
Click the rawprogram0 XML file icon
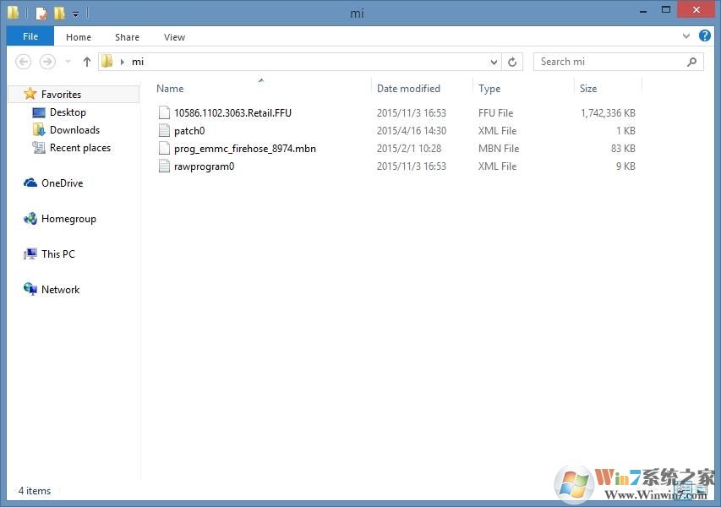[164, 166]
